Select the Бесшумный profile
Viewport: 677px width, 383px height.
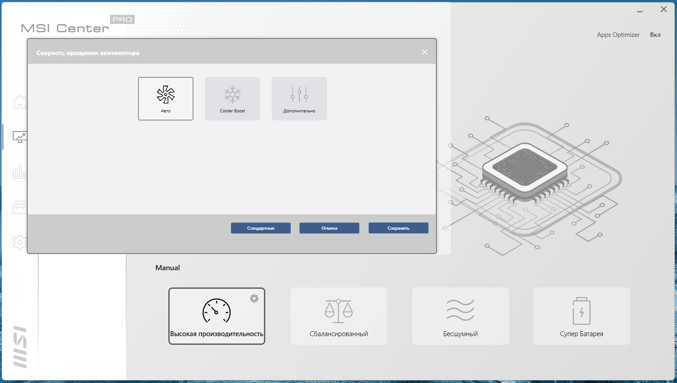click(x=460, y=316)
